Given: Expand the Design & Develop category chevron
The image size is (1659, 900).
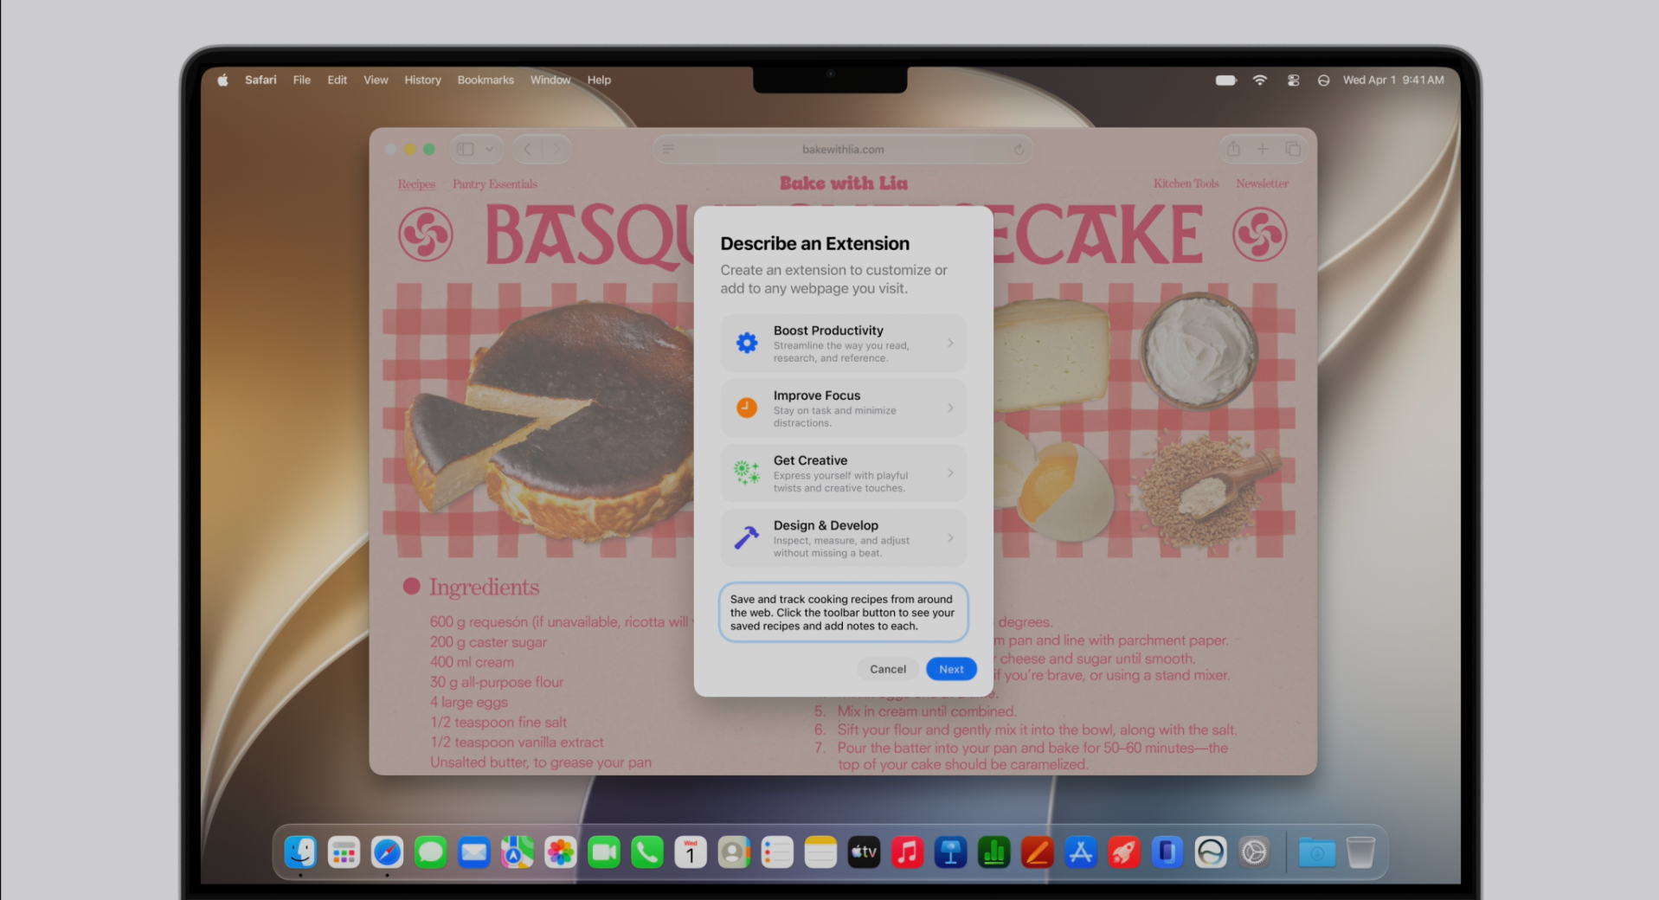Looking at the screenshot, I should pos(950,538).
